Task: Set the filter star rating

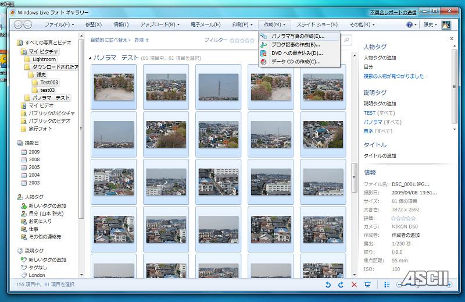Action: [x=242, y=40]
